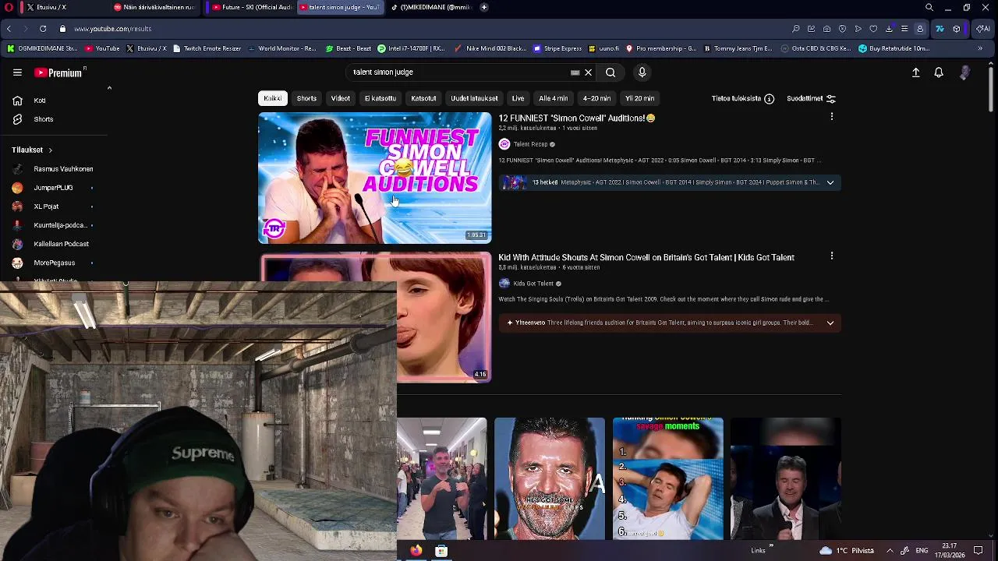Screen dimensions: 998x561
Task: Reload the page in browser toolbar
Action: pyautogui.click(x=42, y=29)
